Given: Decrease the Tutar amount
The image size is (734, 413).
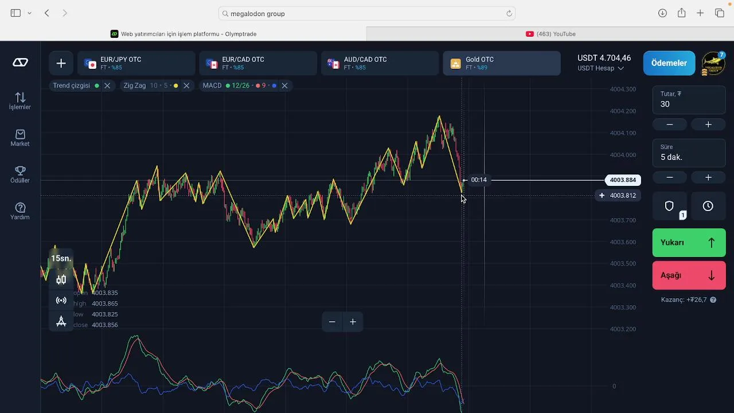Looking at the screenshot, I should tap(669, 124).
